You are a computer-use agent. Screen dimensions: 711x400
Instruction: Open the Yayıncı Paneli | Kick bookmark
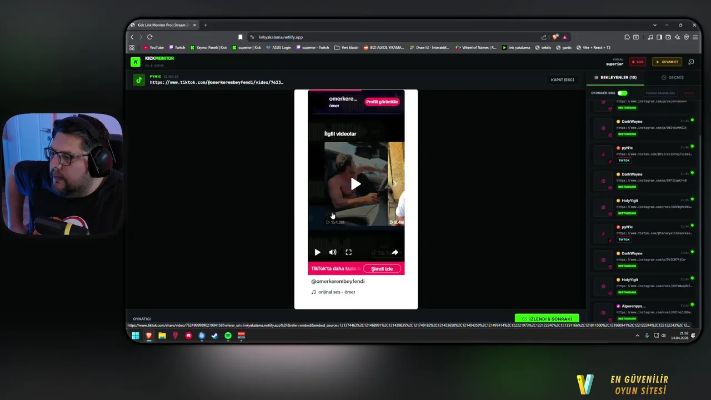[208, 48]
